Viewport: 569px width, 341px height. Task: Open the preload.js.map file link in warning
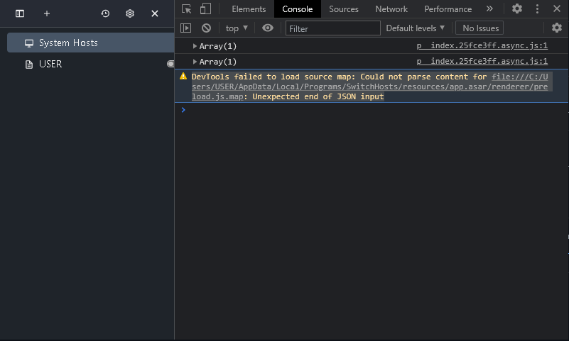coord(370,86)
